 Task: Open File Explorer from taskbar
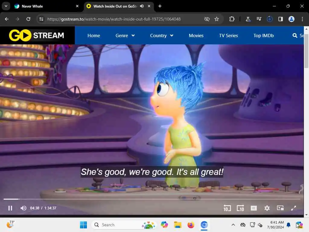click(x=177, y=225)
